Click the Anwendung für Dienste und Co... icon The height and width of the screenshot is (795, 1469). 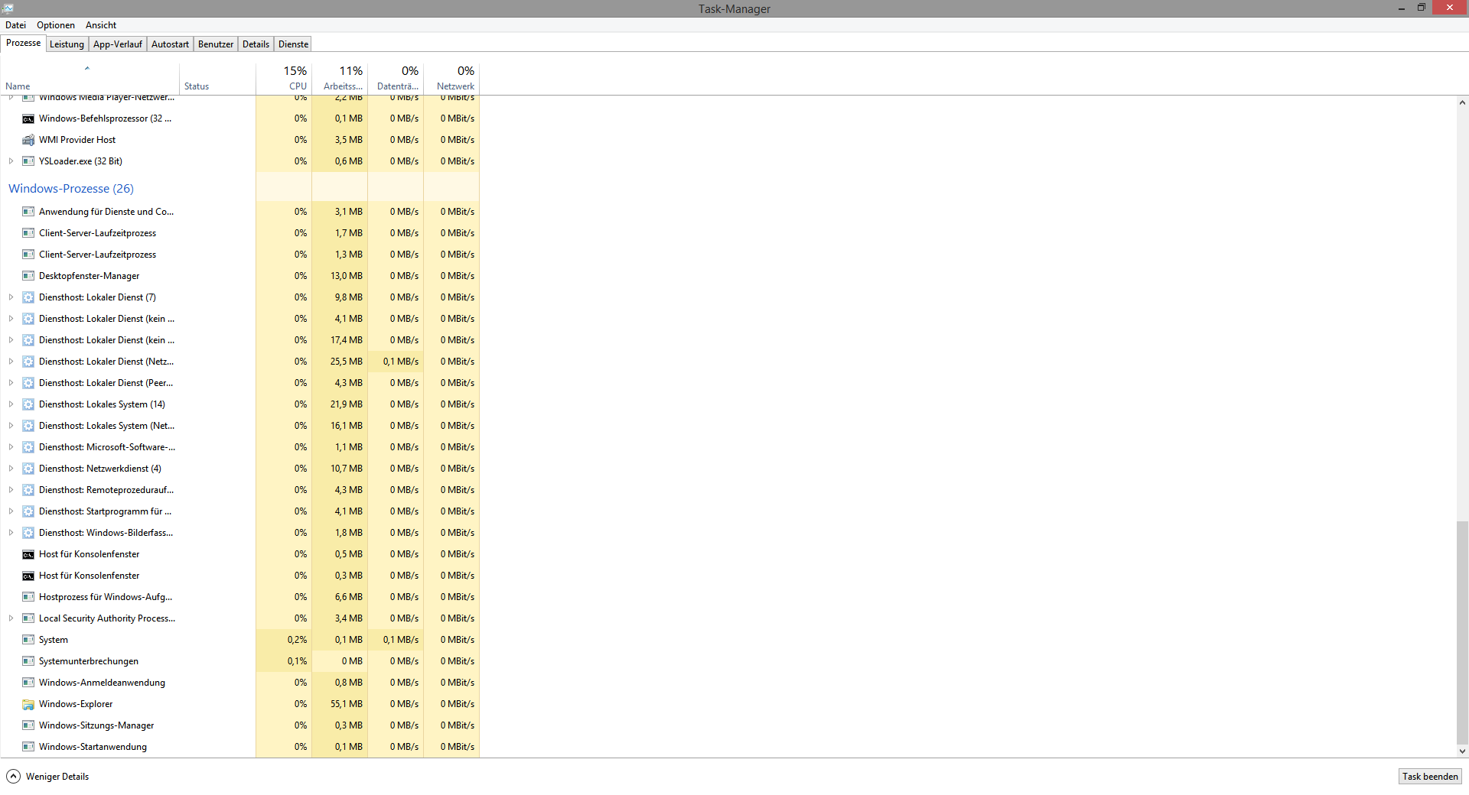click(28, 212)
